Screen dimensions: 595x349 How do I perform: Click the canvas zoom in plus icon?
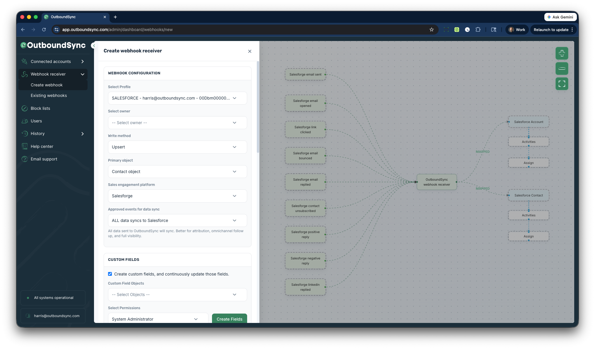tap(562, 53)
